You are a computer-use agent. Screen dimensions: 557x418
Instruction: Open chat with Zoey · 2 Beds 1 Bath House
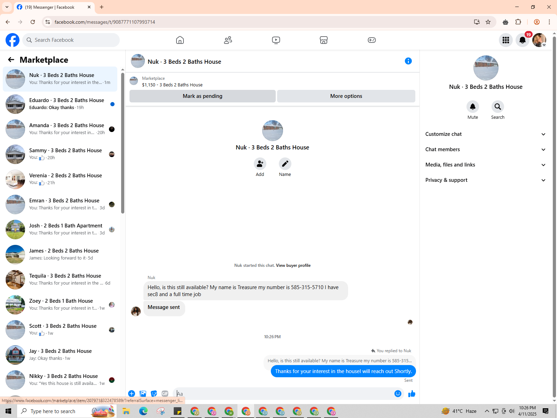[60, 305]
